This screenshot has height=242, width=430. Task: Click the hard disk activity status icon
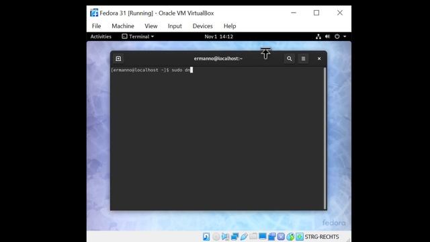tap(206, 237)
